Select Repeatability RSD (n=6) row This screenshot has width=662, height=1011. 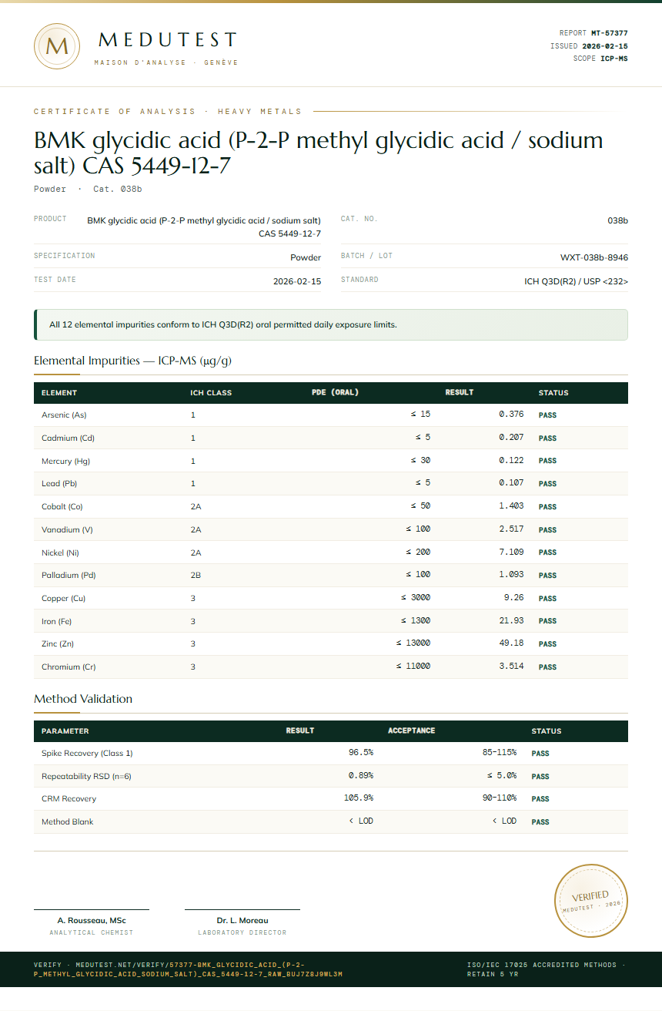[331, 777]
